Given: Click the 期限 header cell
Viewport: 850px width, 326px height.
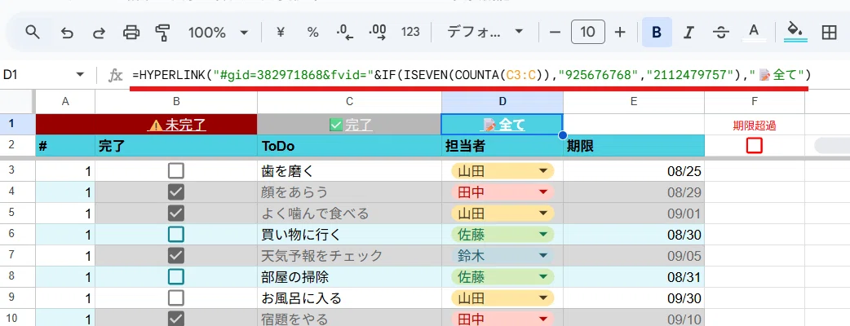Looking at the screenshot, I should click(x=634, y=146).
